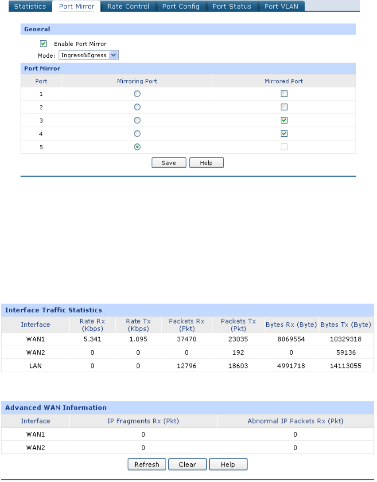Go to the Port Config tab
Screen dimensions: 377x482
[x=181, y=6]
